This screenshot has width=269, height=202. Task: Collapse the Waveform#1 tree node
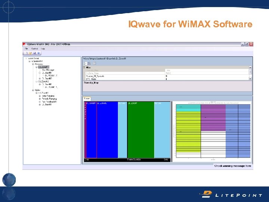[30, 61]
